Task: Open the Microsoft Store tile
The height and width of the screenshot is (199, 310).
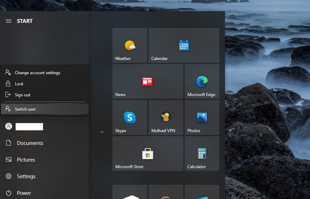Action: click(148, 154)
